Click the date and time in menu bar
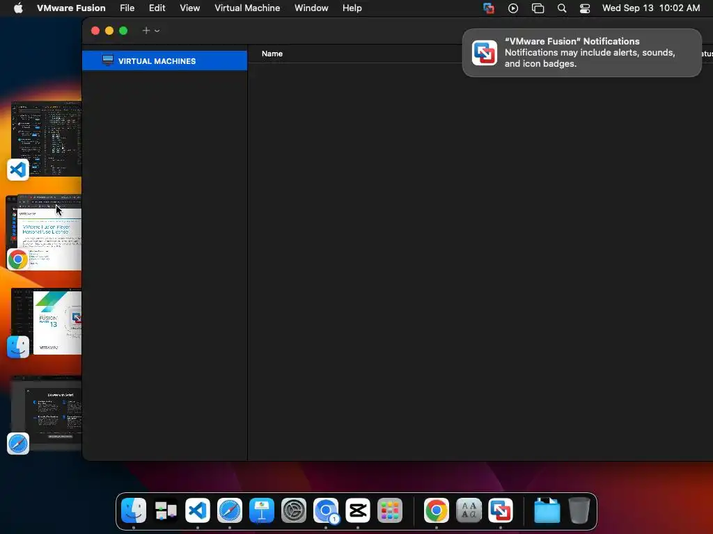713x534 pixels. click(651, 8)
